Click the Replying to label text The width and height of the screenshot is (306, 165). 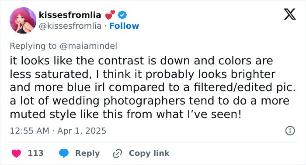(33, 46)
